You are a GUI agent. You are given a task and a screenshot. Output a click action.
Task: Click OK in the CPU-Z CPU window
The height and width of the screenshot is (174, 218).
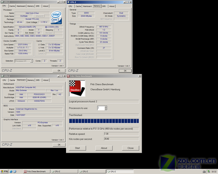[x=59, y=71]
